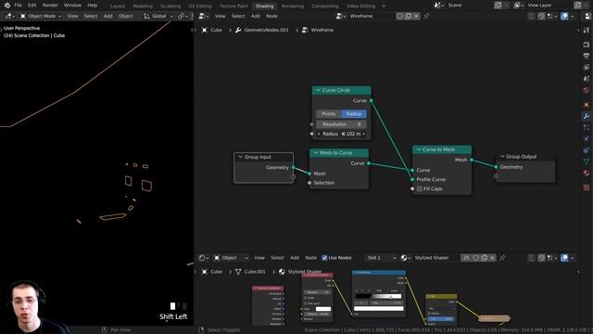Open the Material properties tab icon

coord(587,173)
